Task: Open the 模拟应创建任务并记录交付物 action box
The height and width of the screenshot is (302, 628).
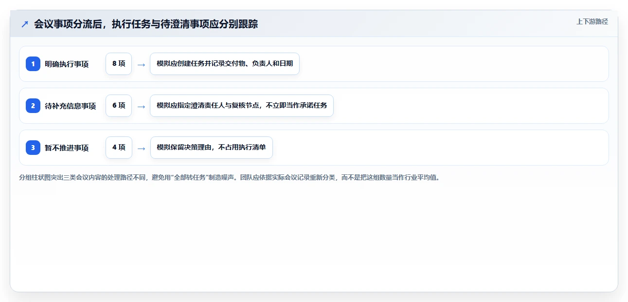Action: click(x=225, y=64)
